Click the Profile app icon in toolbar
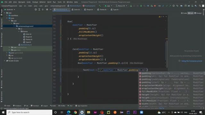 click(x=148, y=6)
